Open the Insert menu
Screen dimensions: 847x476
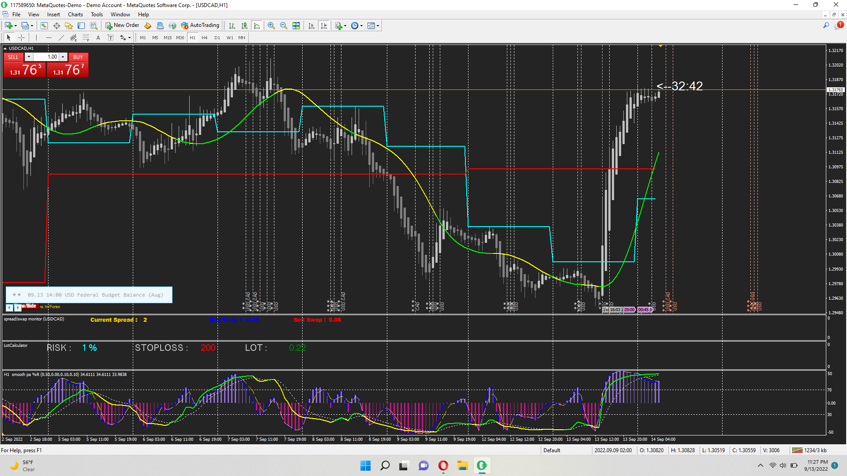click(x=53, y=15)
